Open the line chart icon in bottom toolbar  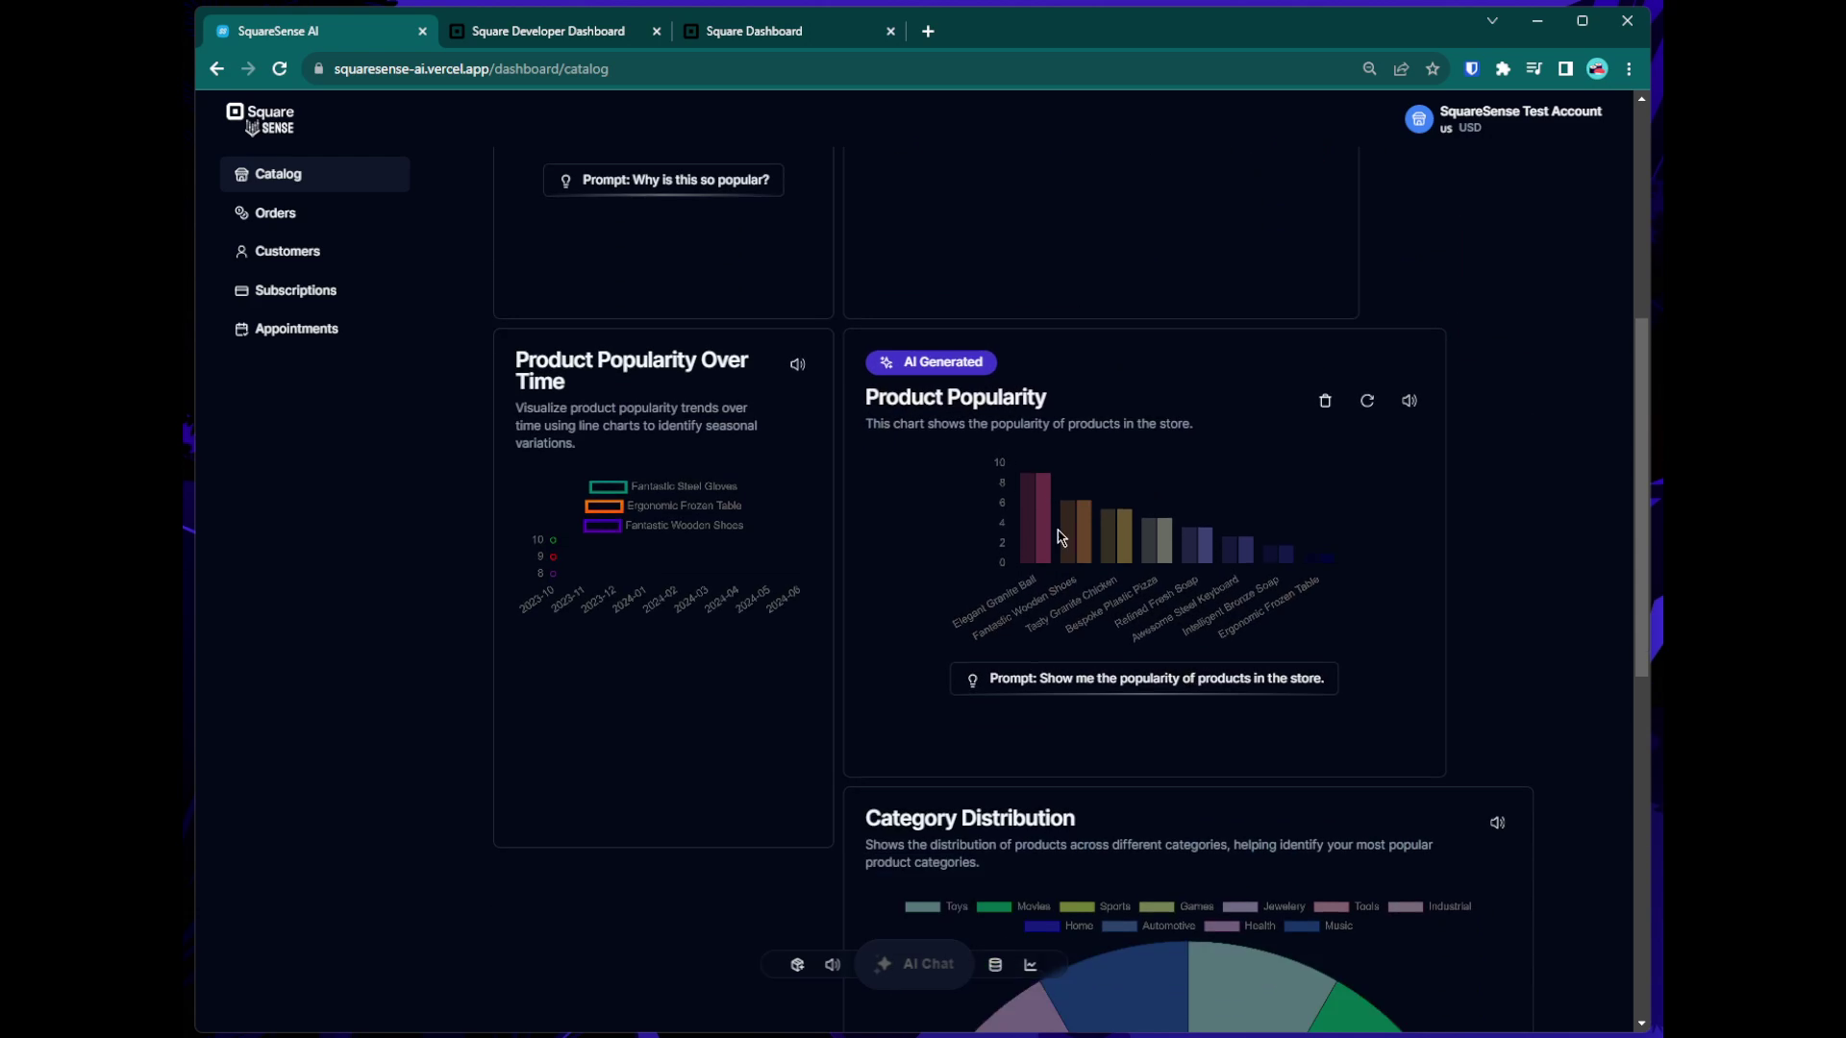(1030, 965)
